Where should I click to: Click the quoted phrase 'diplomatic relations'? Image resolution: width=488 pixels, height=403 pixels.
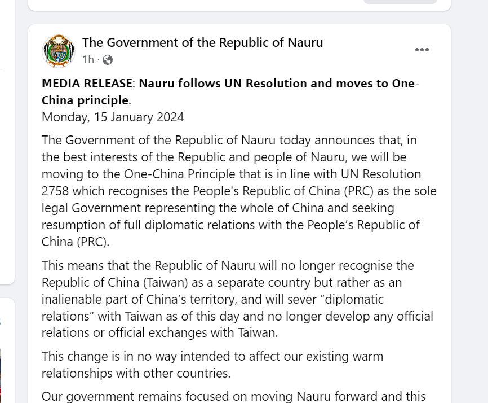pos(212,308)
